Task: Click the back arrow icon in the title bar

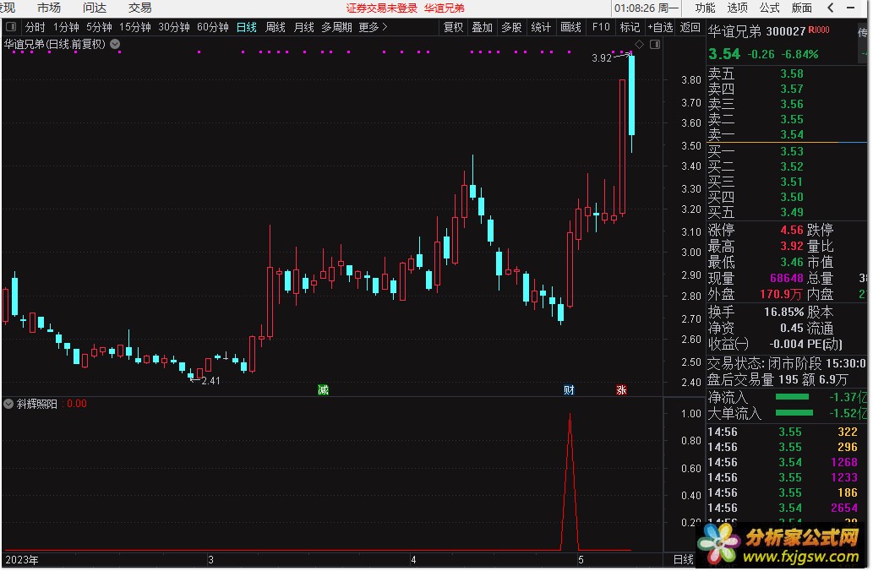Action: click(830, 8)
